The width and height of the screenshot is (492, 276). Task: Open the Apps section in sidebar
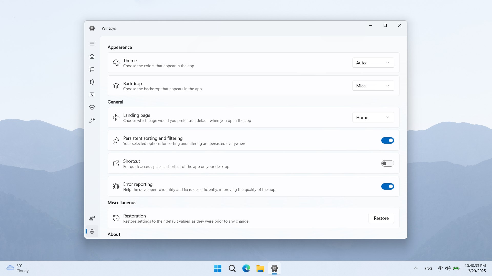pos(92,69)
